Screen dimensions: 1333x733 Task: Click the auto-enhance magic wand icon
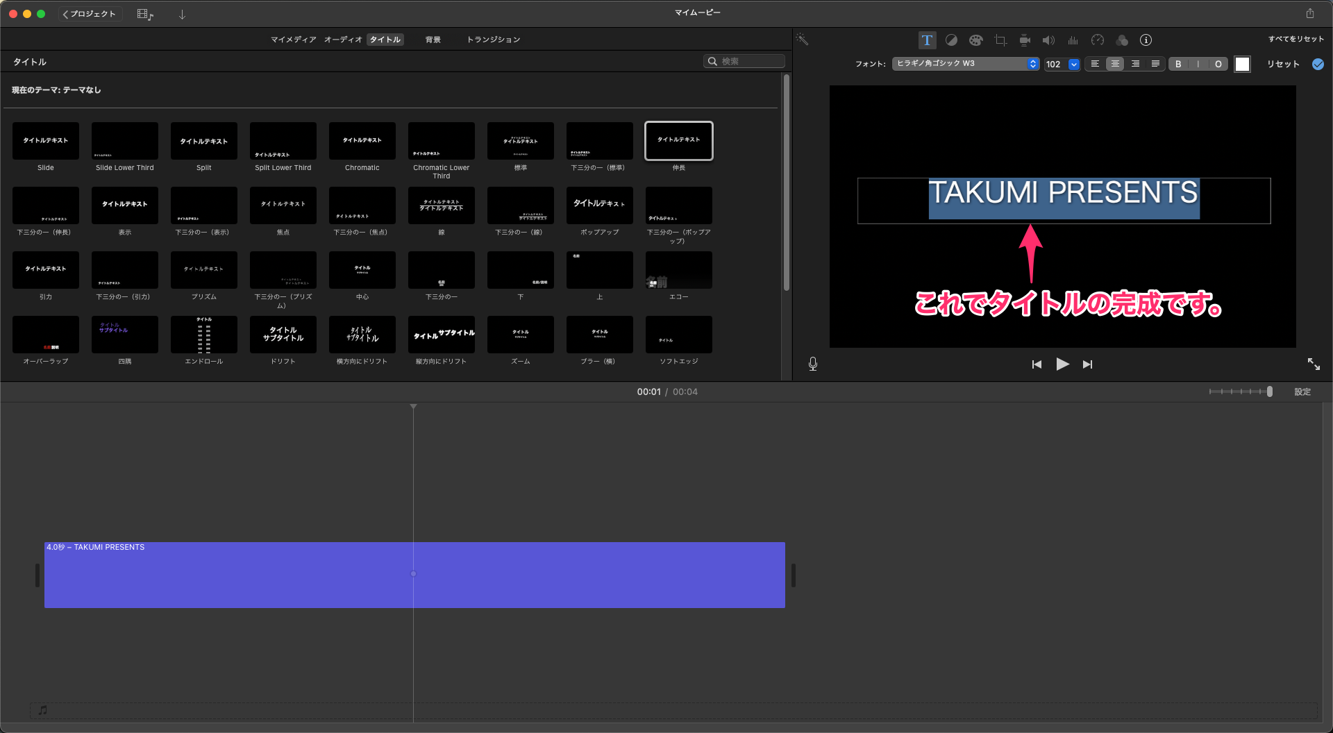(803, 40)
